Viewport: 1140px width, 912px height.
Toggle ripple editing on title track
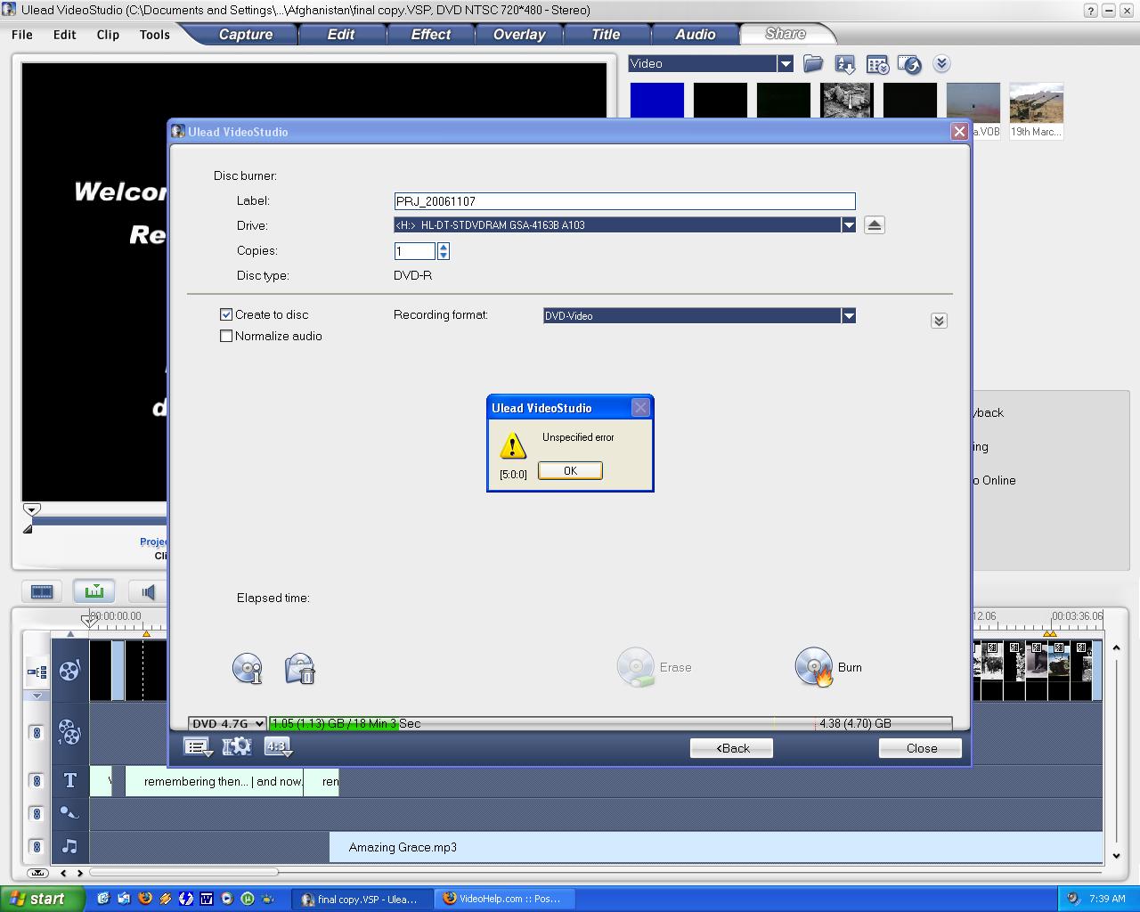[x=37, y=781]
